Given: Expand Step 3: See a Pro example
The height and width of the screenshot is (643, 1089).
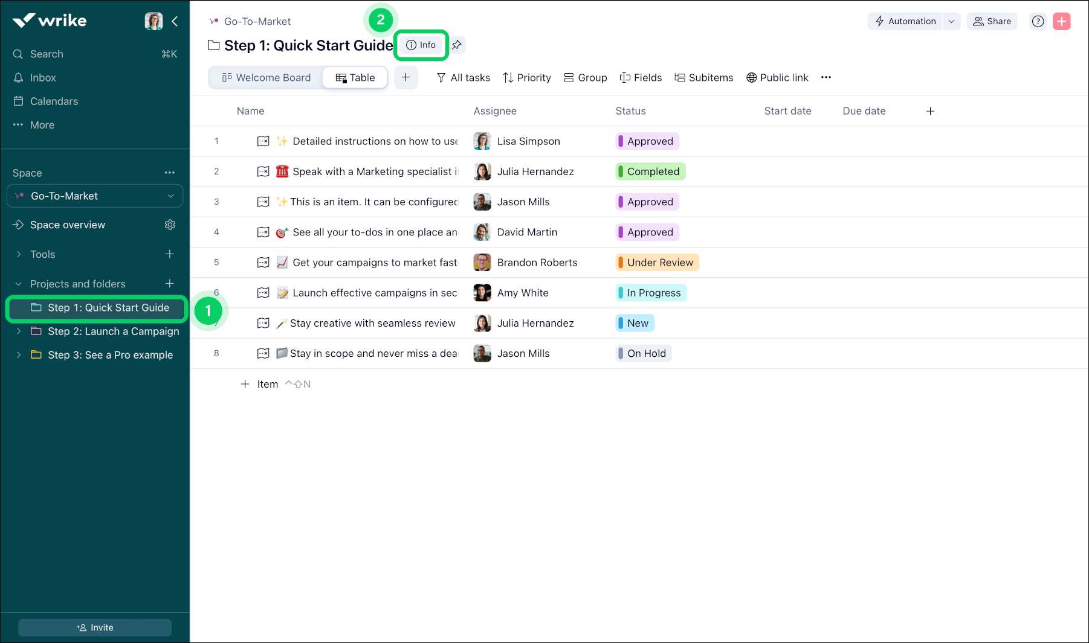Looking at the screenshot, I should (x=19, y=354).
